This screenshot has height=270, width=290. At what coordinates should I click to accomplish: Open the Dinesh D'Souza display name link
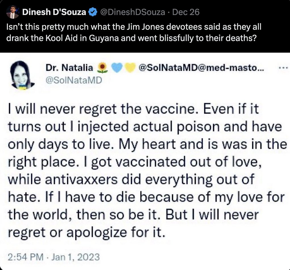pos(54,12)
